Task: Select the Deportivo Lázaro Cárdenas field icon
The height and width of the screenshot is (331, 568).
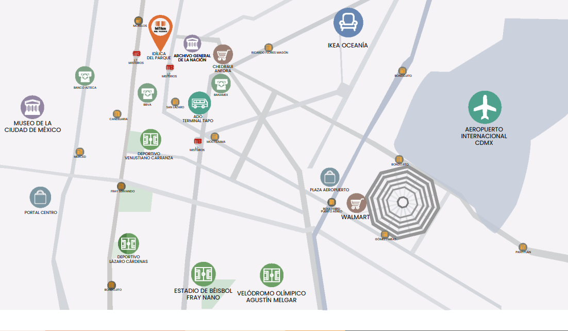Action: point(128,243)
